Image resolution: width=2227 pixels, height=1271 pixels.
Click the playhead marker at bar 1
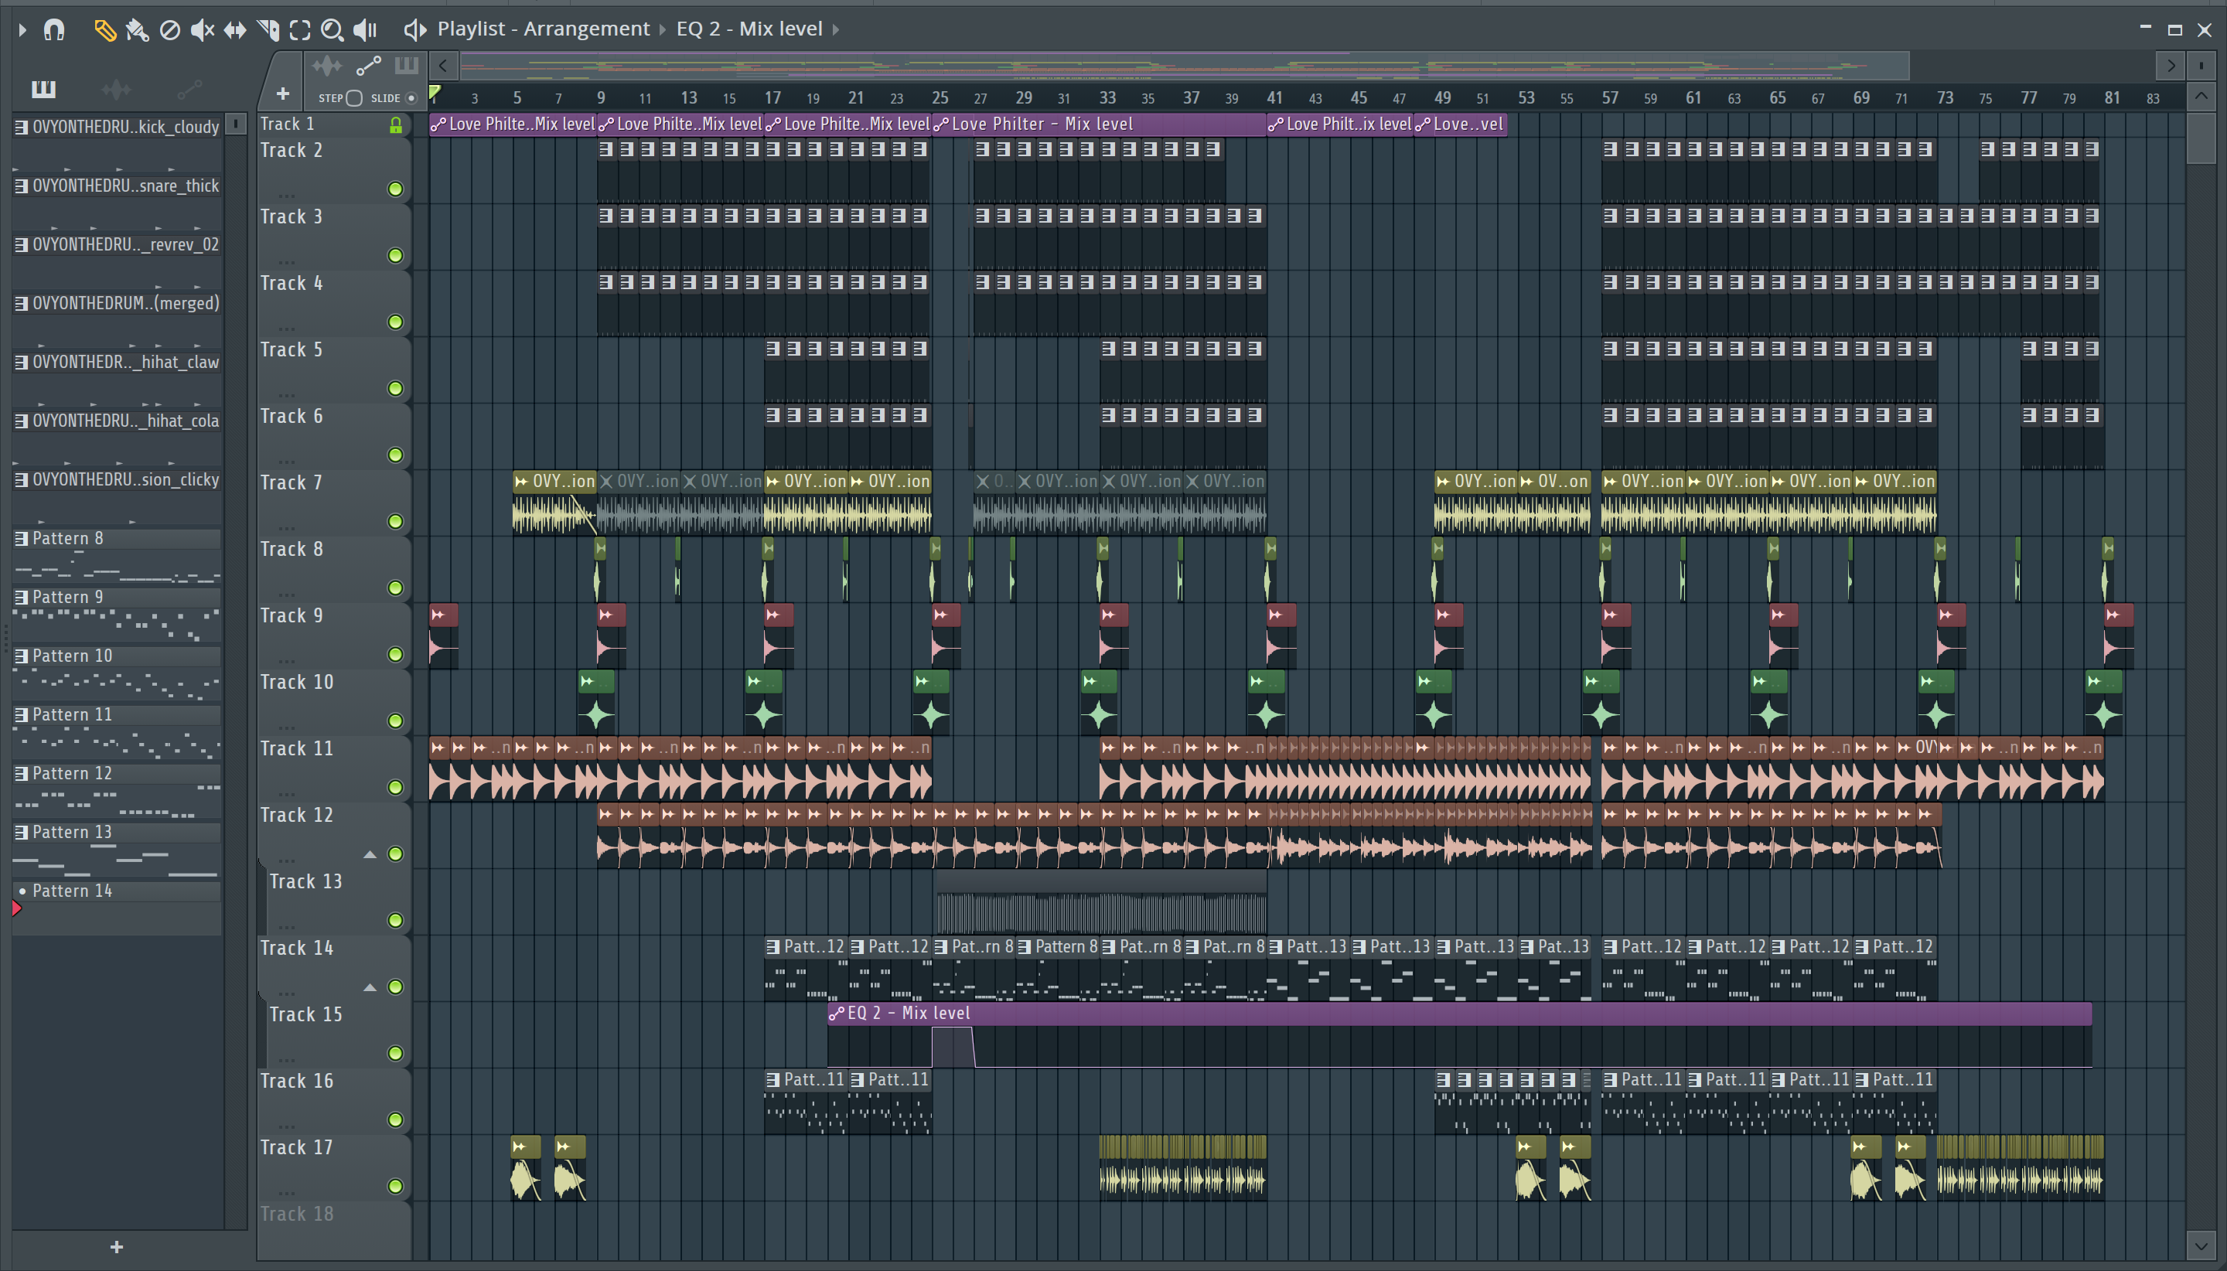tap(434, 94)
